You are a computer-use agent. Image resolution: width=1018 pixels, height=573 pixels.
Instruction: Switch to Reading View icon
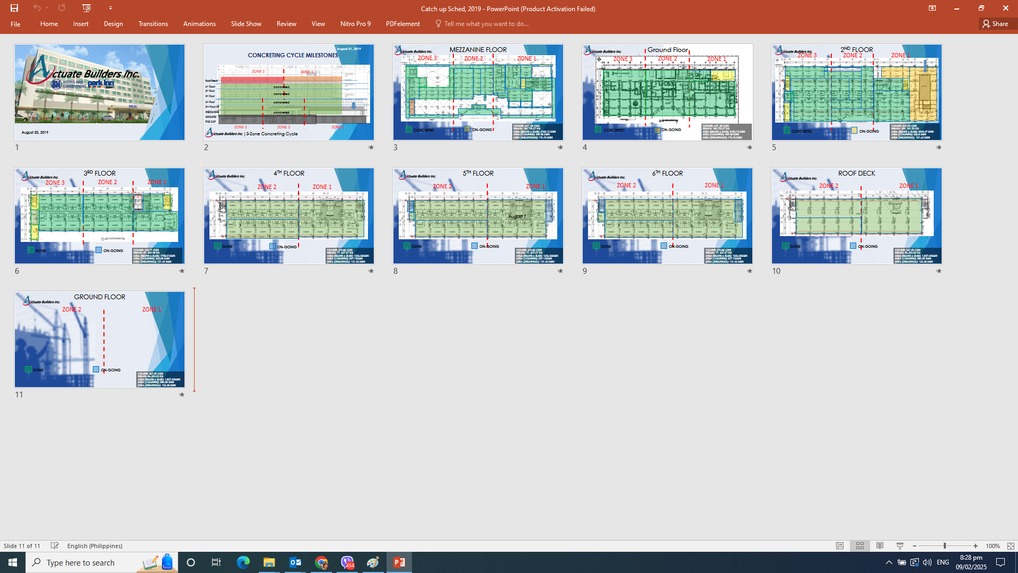(x=880, y=546)
